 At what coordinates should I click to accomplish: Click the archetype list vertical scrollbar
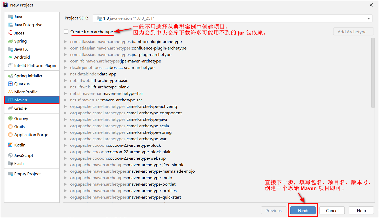point(373,73)
